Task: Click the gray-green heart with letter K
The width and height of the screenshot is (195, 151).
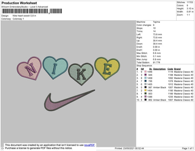Action: (x=81, y=74)
